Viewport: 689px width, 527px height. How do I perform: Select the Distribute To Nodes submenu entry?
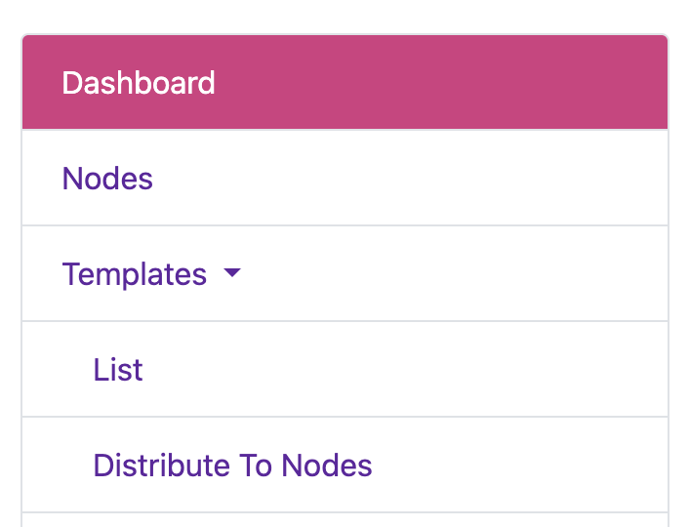(x=232, y=466)
